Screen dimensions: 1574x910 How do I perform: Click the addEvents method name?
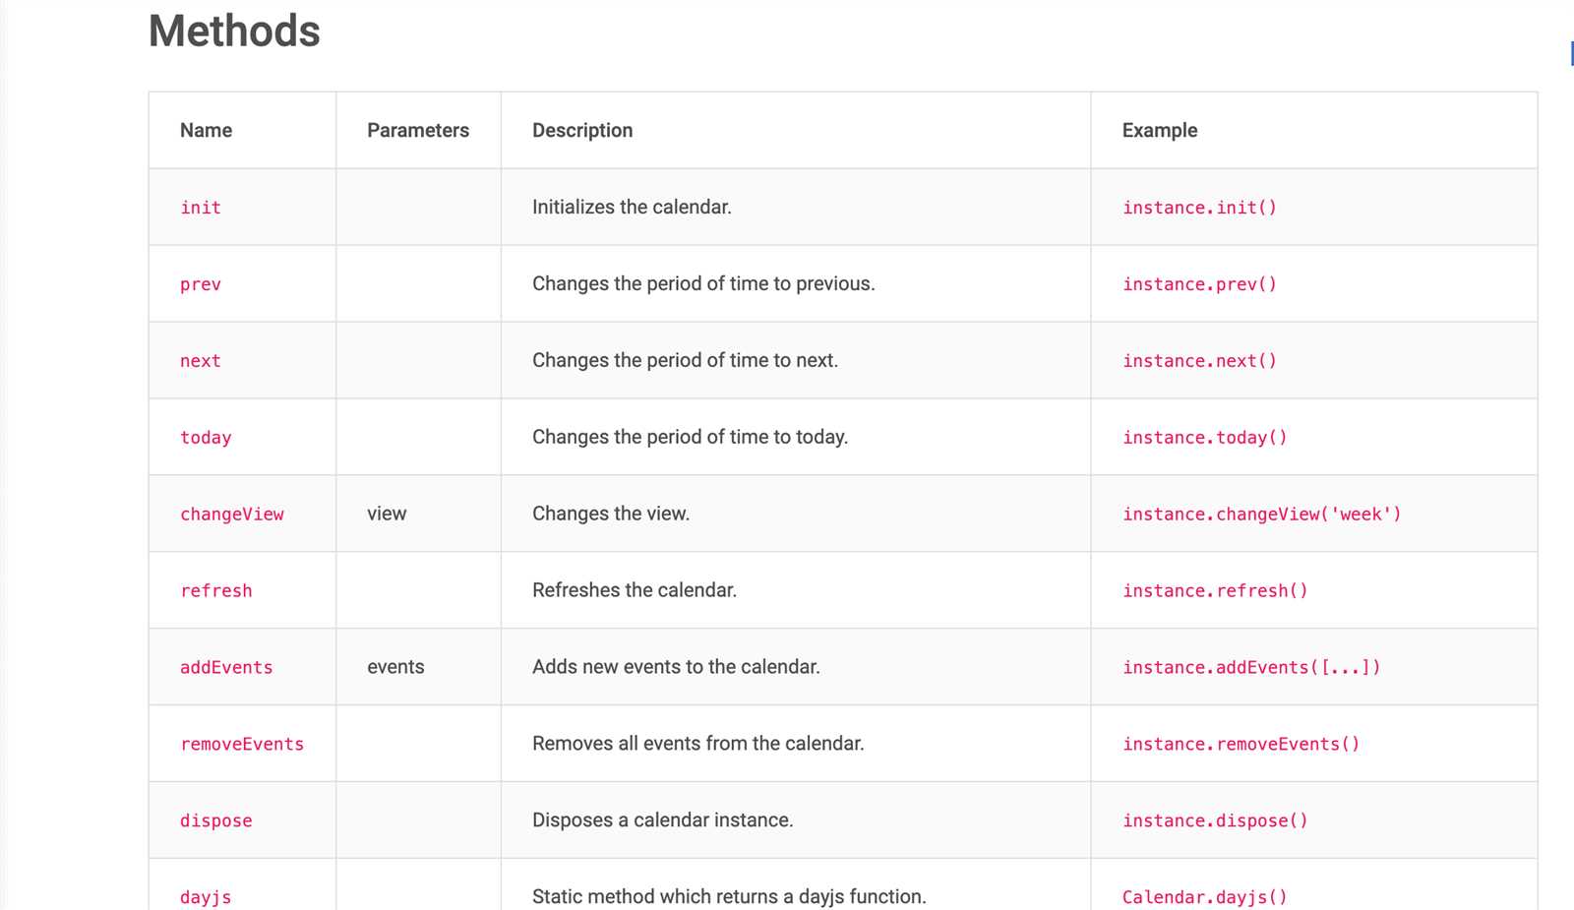point(226,668)
